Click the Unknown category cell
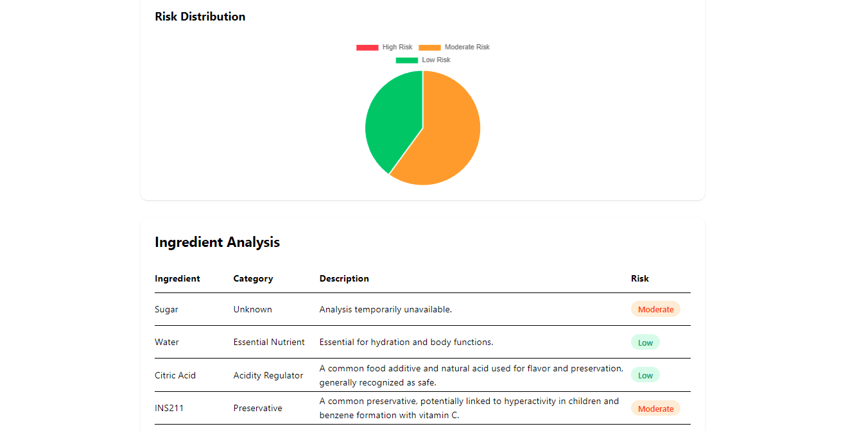Viewport: 848px width, 431px height. [252, 309]
